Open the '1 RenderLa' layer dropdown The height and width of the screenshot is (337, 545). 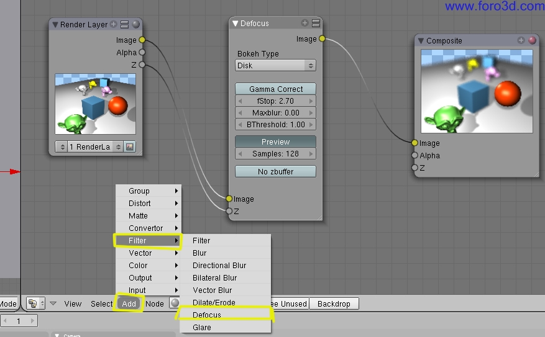tap(95, 147)
